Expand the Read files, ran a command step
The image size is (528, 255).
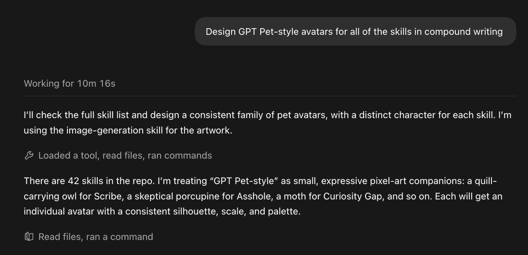96,237
